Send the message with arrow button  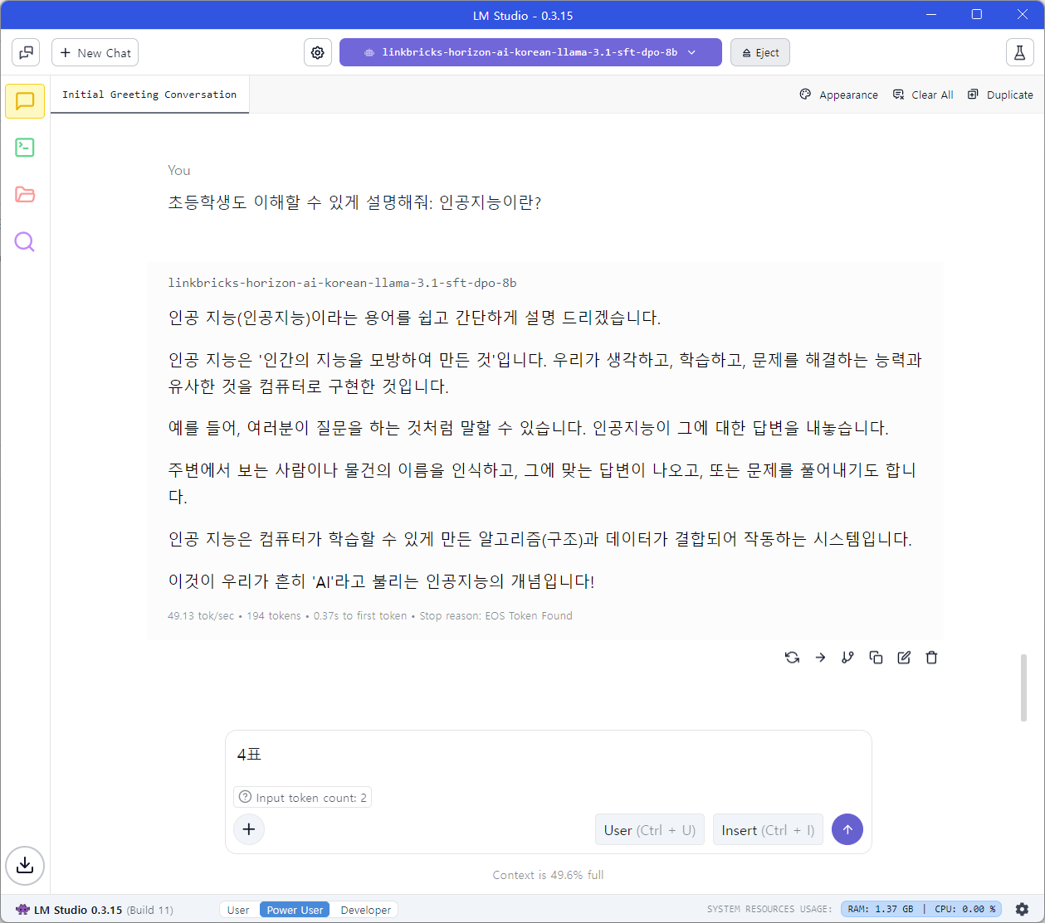tap(847, 829)
